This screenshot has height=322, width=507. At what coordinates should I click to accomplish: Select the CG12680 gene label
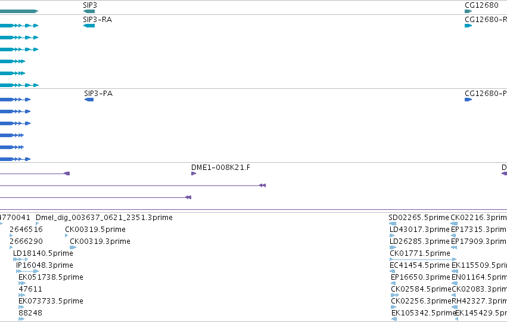click(481, 5)
